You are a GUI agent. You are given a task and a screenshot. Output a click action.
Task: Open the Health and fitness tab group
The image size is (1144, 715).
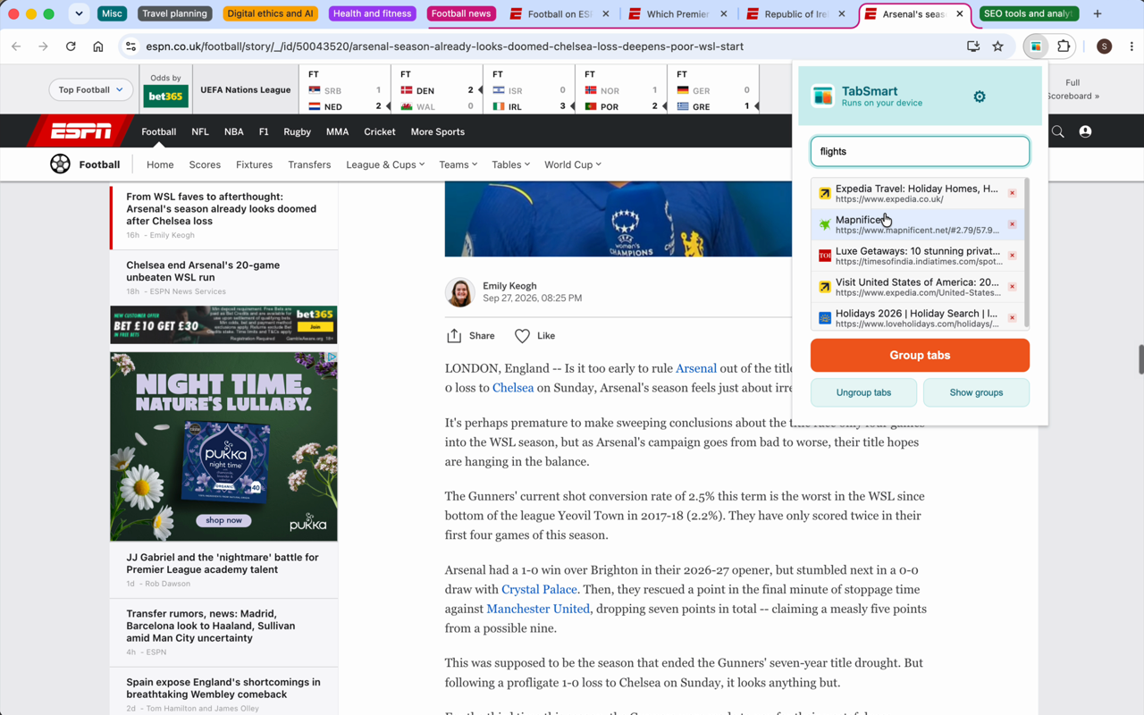click(x=372, y=14)
